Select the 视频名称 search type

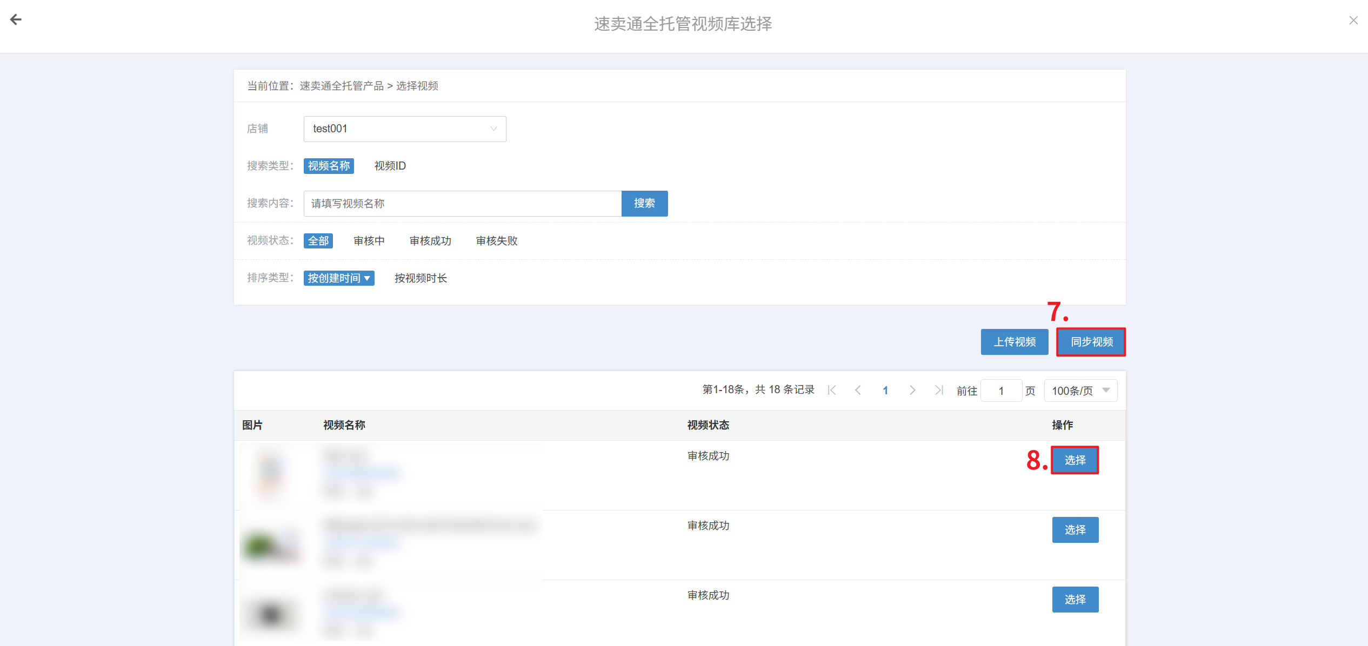coord(329,166)
